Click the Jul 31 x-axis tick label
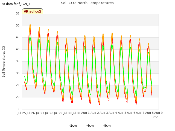This screenshot has height=131, width=175. (77, 113)
